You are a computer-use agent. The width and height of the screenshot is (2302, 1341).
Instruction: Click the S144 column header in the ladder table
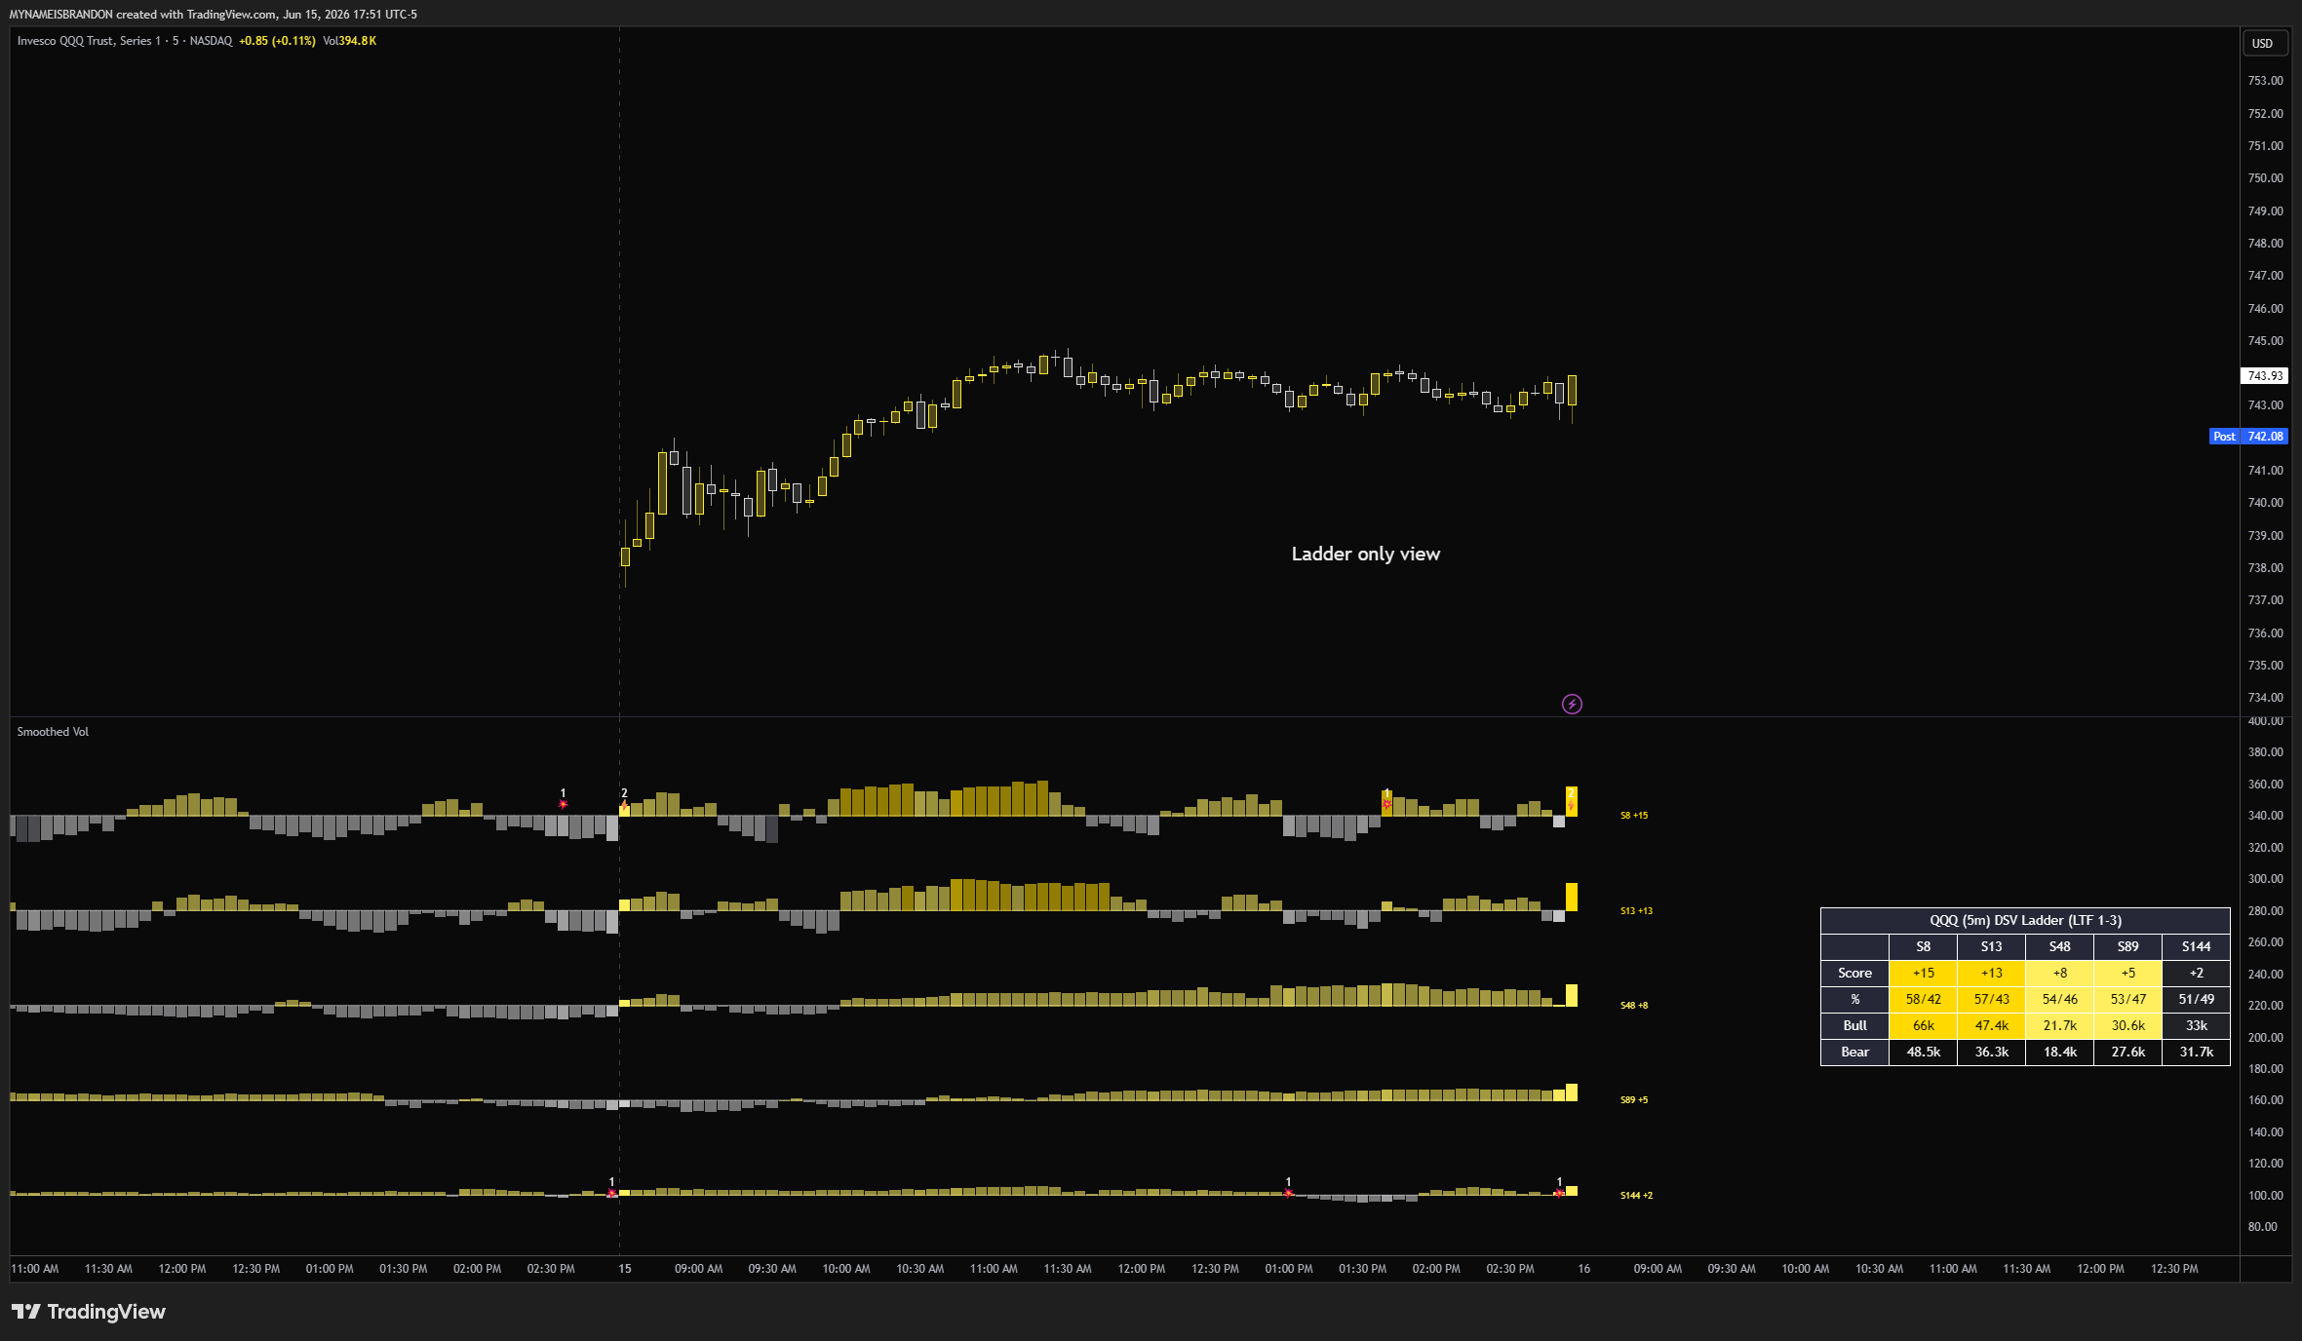(x=2196, y=946)
